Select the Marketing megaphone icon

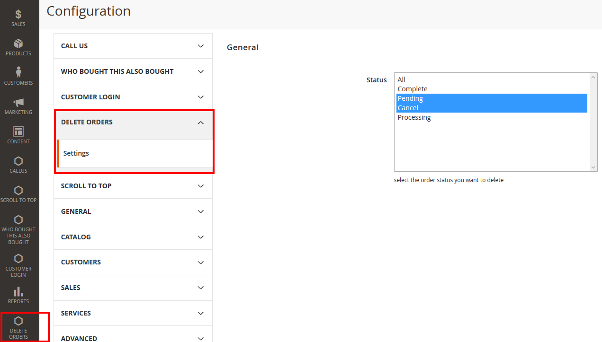click(18, 103)
